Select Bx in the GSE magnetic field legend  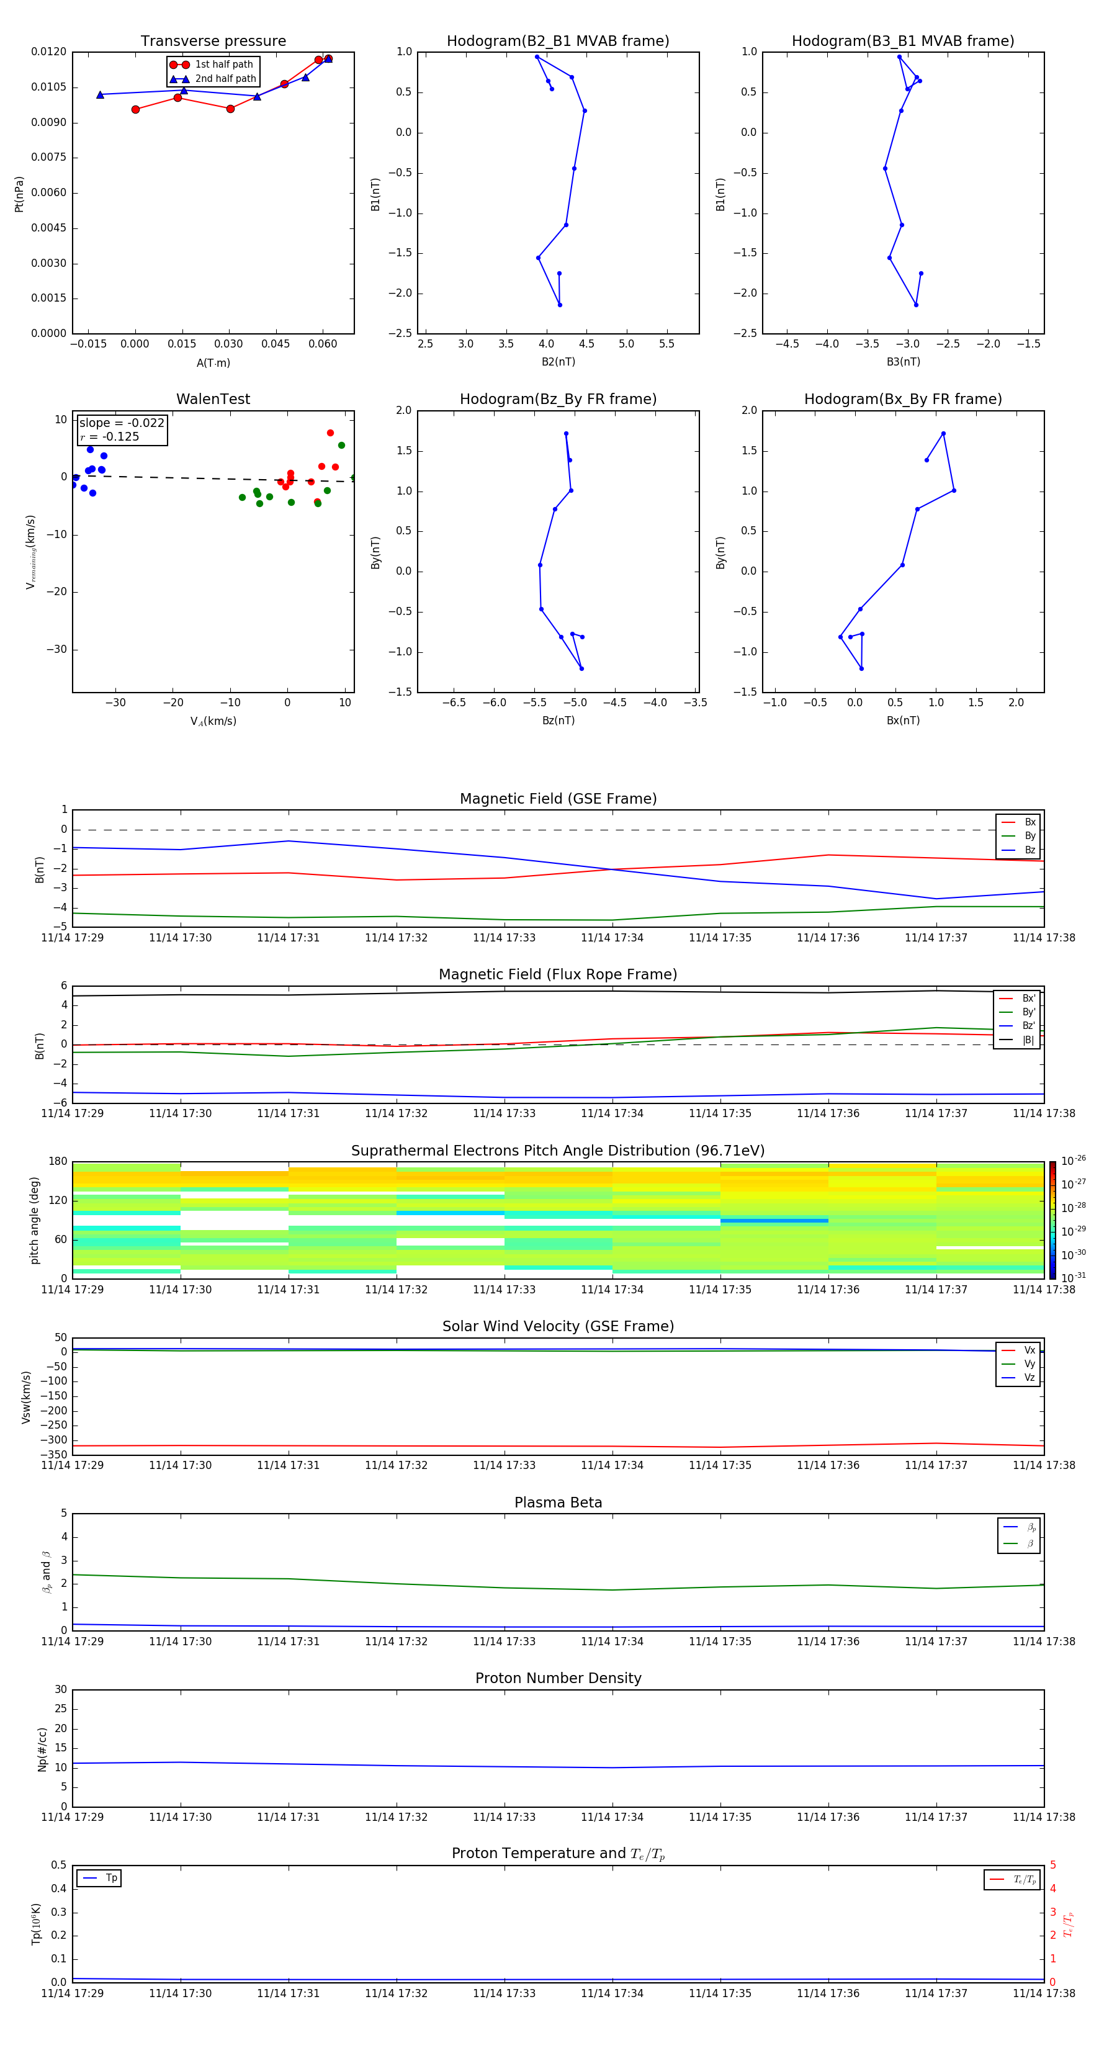[x=1018, y=822]
